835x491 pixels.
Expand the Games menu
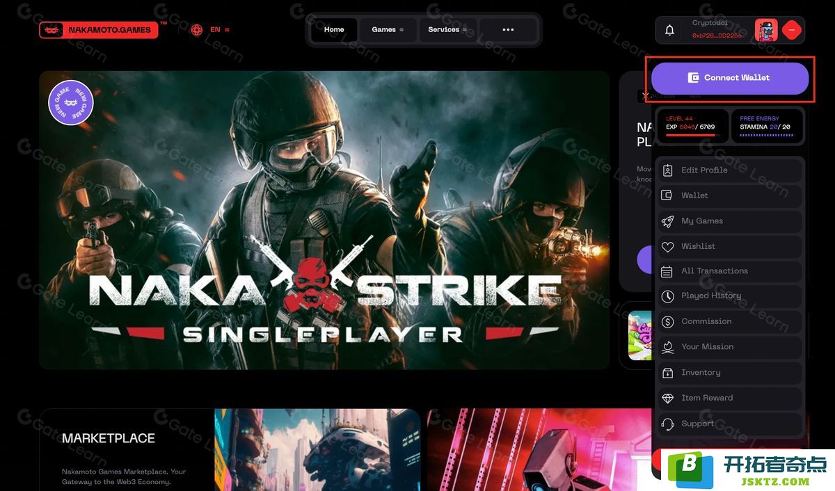388,30
